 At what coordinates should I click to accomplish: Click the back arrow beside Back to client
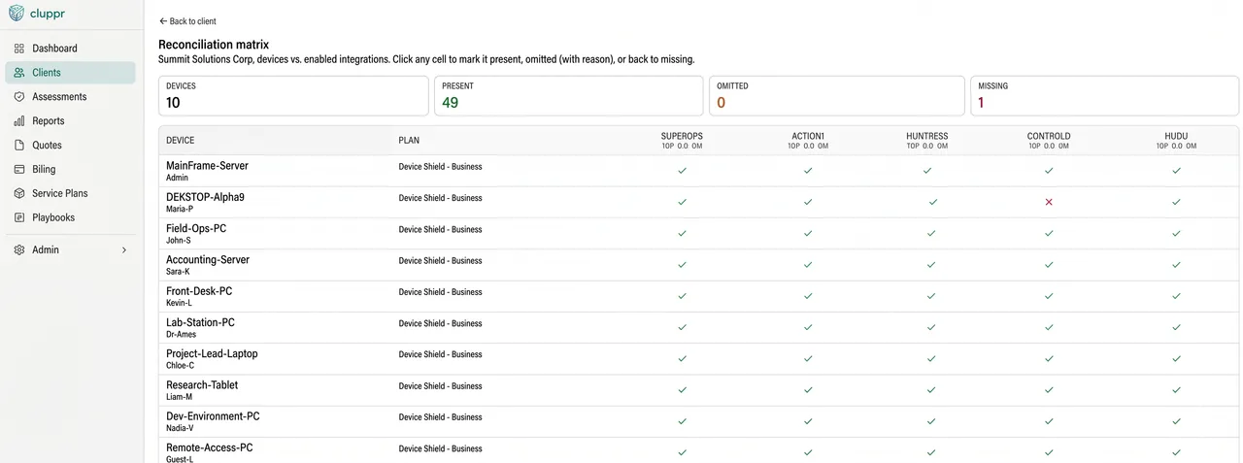[163, 21]
